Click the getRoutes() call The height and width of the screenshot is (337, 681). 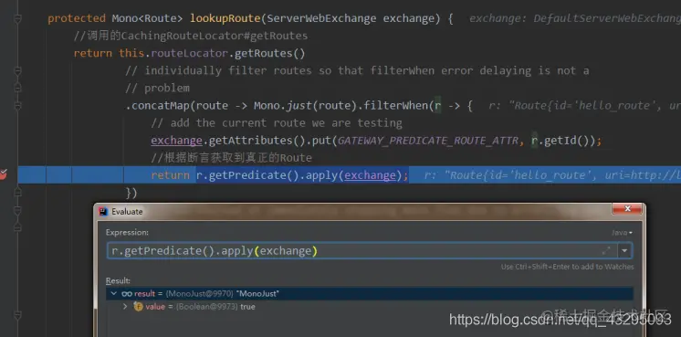pos(270,53)
